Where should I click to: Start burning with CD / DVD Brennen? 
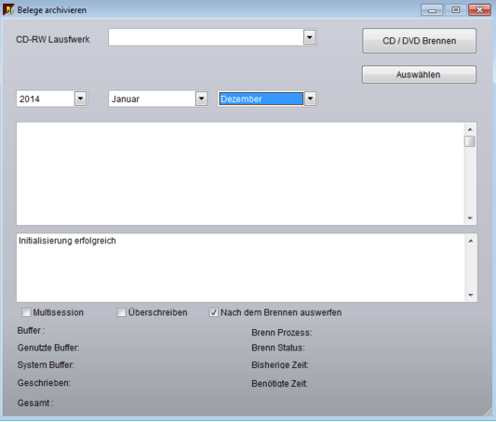pyautogui.click(x=419, y=41)
